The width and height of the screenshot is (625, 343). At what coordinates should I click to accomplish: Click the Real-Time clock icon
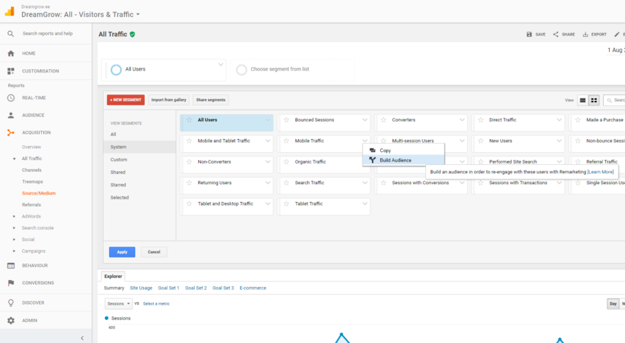pyautogui.click(x=11, y=98)
